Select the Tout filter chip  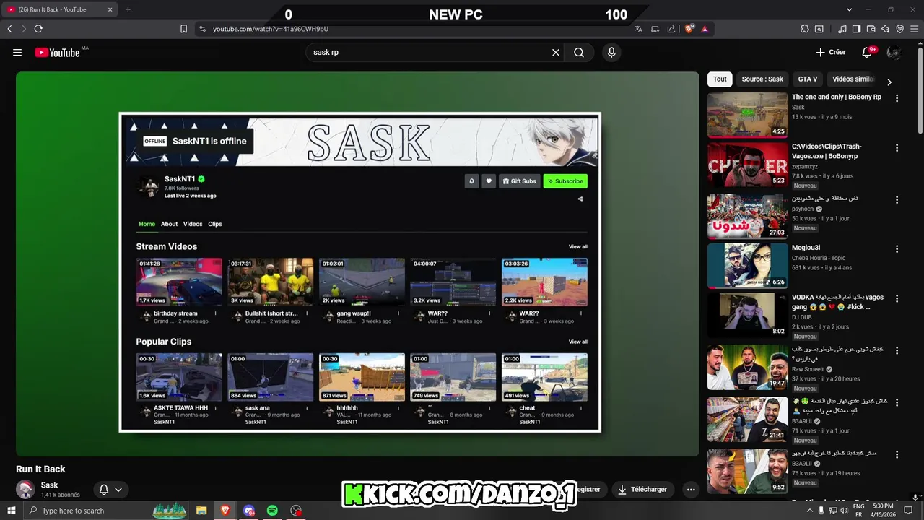(x=720, y=79)
